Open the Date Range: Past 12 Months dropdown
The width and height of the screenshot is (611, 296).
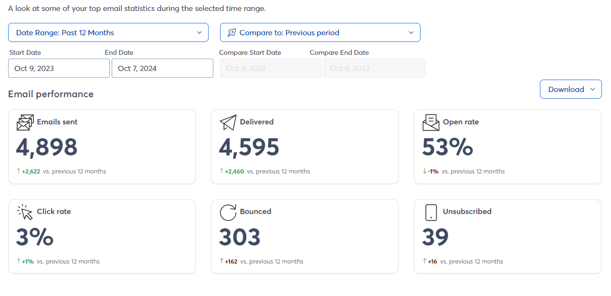[x=108, y=33]
